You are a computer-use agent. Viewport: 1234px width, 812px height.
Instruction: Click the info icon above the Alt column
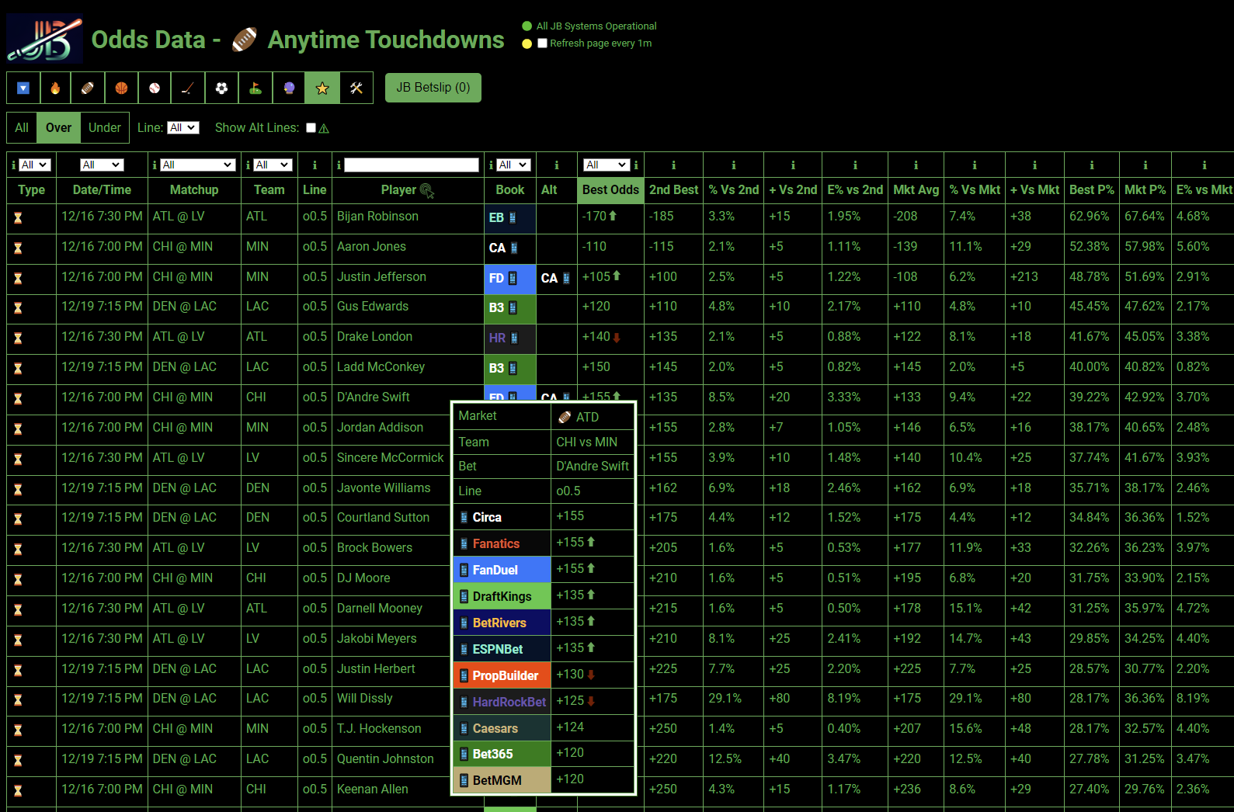tap(556, 165)
